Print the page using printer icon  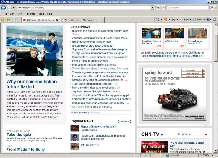173,20
